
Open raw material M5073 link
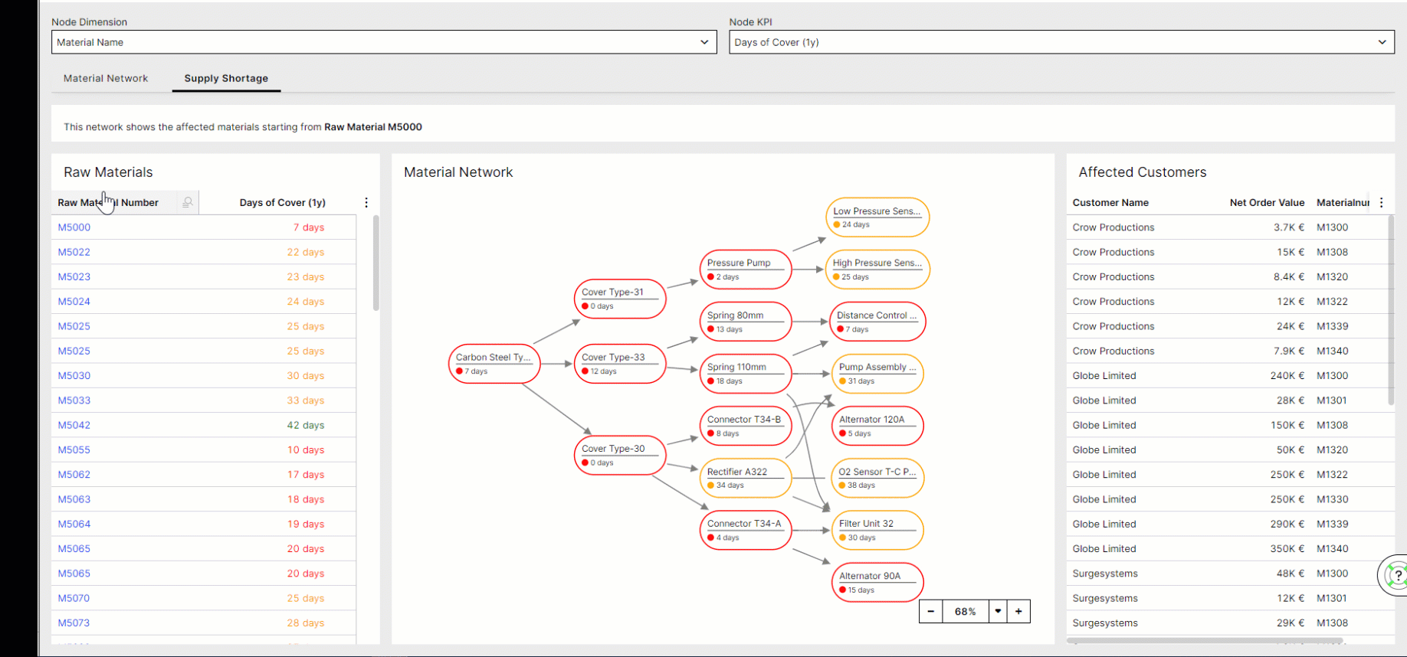[x=74, y=623]
